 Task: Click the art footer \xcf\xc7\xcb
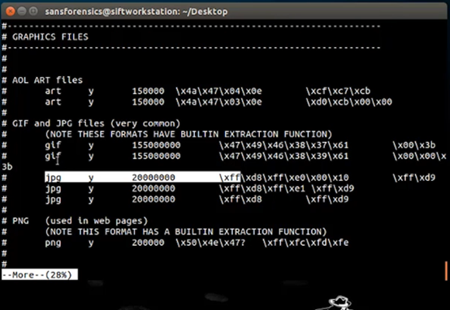tap(338, 91)
